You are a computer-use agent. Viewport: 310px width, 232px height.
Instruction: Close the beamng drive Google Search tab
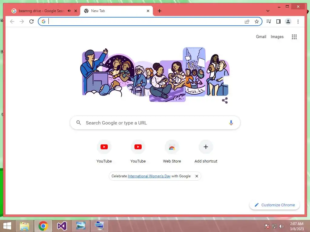(x=75, y=11)
